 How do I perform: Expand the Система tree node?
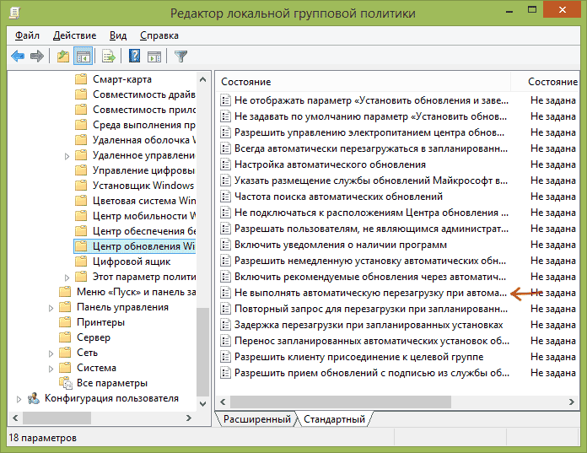coord(51,369)
